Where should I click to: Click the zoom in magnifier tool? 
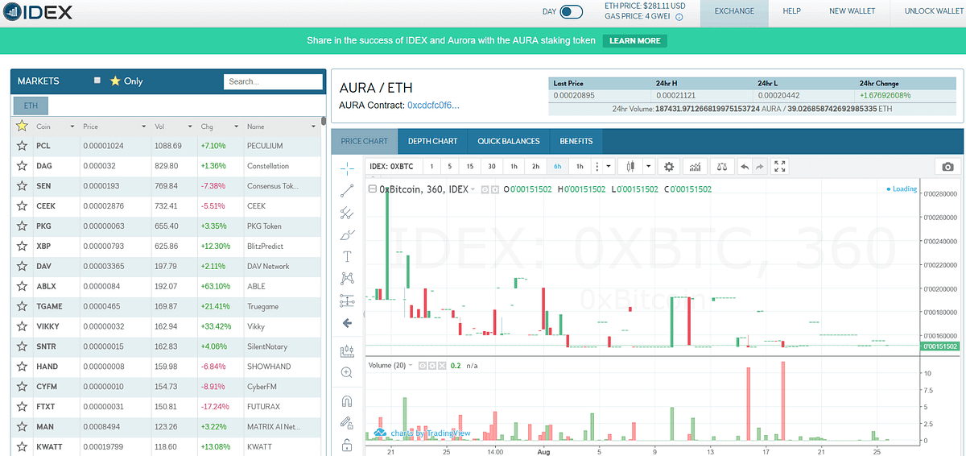pyautogui.click(x=347, y=372)
